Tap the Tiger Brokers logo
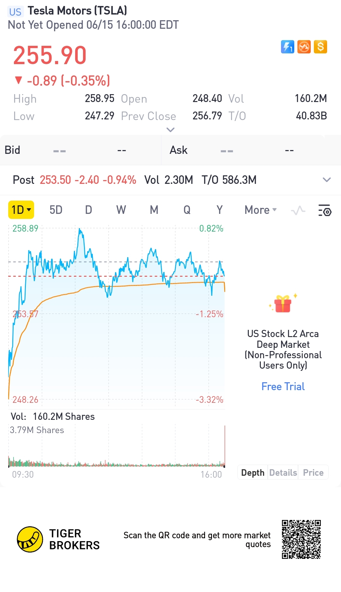 coord(30,539)
